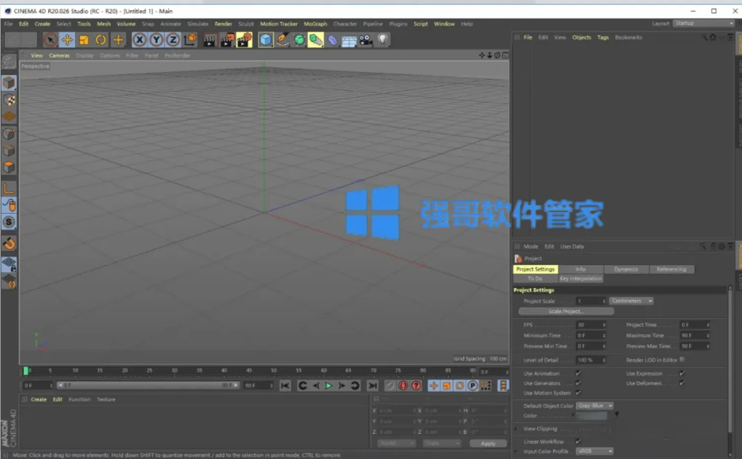Add an Array modeling object
Image resolution: width=742 pixels, height=459 pixels.
pos(316,40)
